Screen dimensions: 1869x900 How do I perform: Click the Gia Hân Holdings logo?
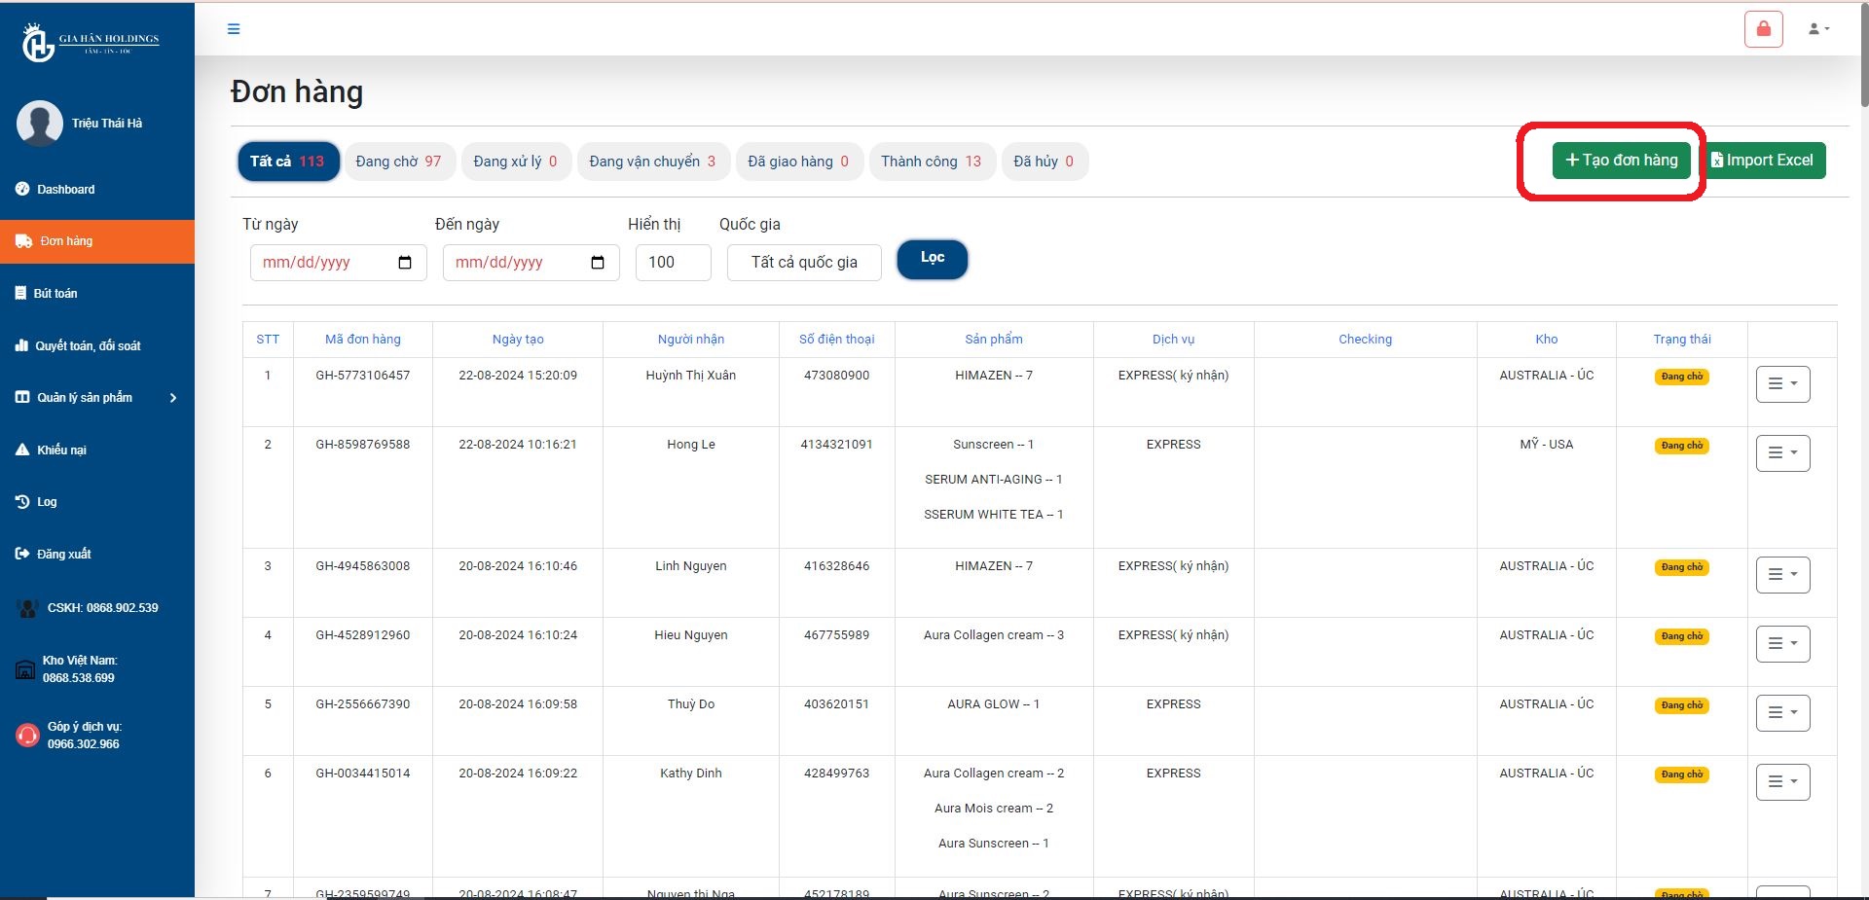pyautogui.click(x=91, y=43)
